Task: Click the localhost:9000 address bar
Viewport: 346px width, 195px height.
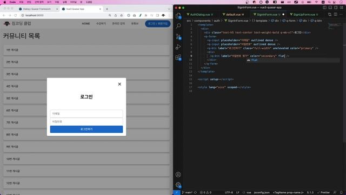Action: [64, 15]
